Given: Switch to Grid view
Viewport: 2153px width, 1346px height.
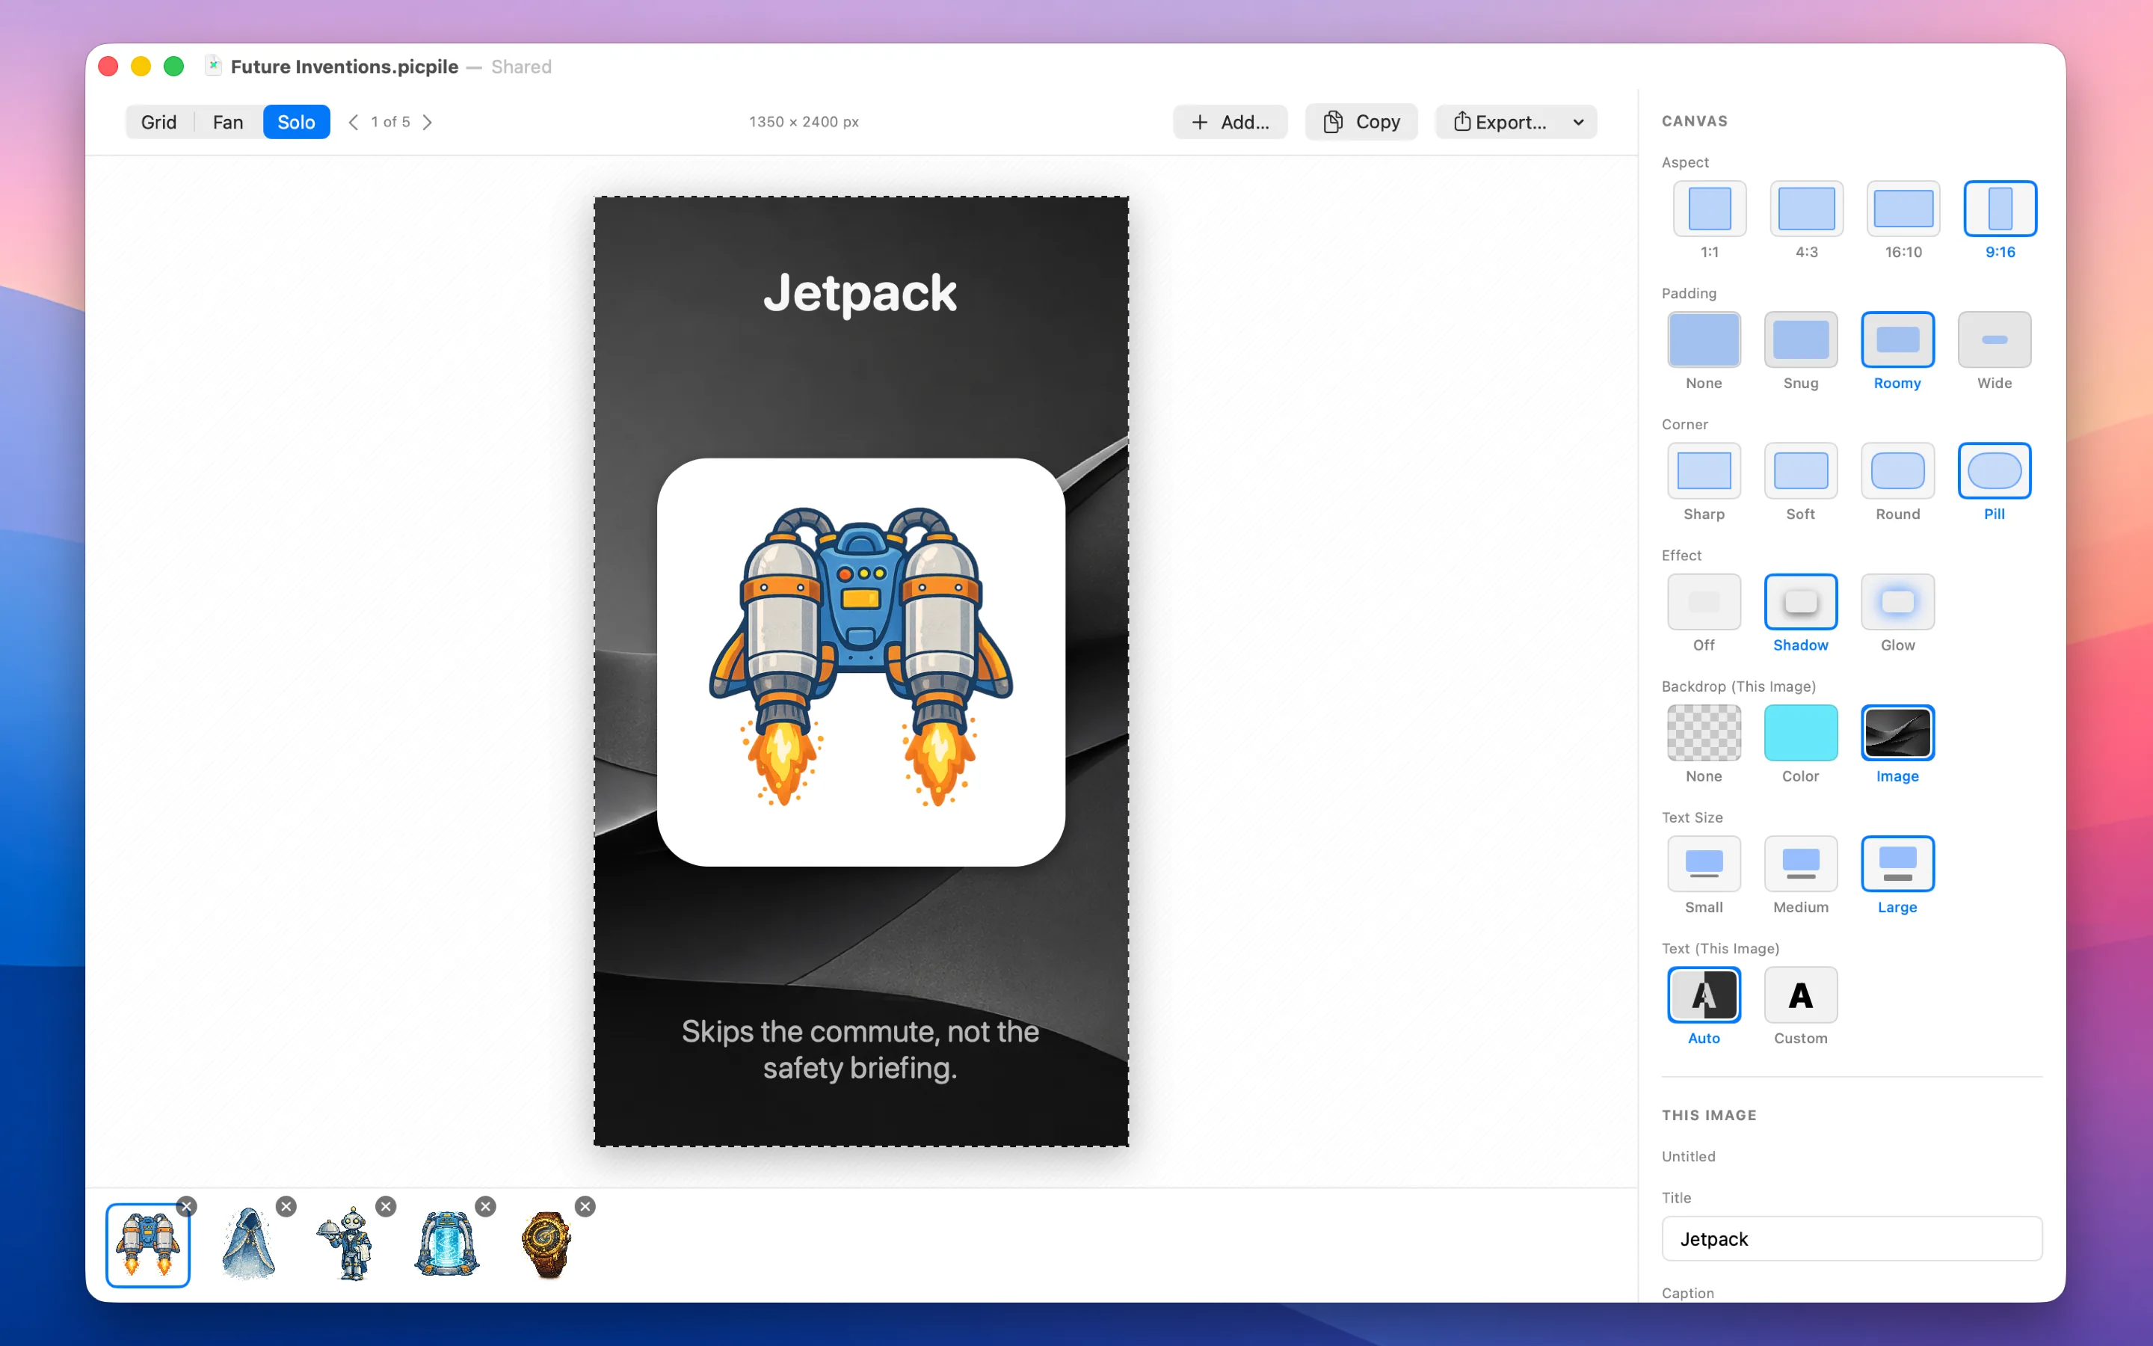Looking at the screenshot, I should (x=158, y=122).
